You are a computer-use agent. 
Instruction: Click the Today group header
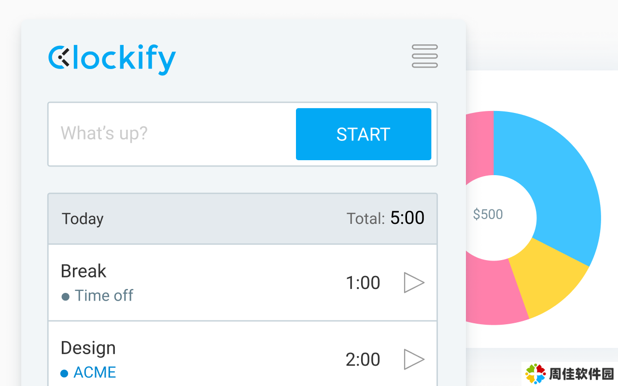[83, 219]
